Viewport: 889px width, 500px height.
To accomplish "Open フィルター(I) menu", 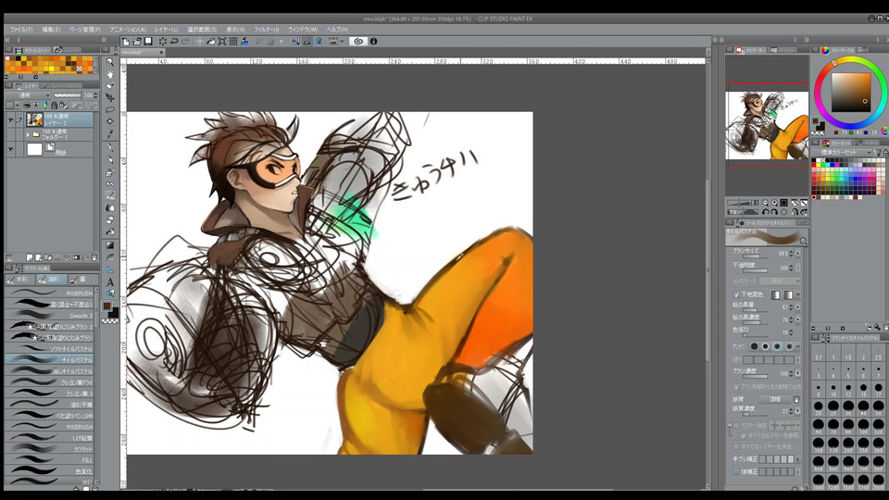I will click(266, 30).
